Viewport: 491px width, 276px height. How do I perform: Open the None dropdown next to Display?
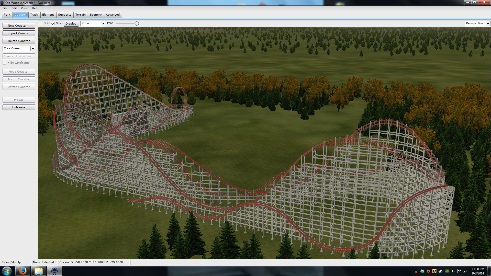pyautogui.click(x=103, y=24)
